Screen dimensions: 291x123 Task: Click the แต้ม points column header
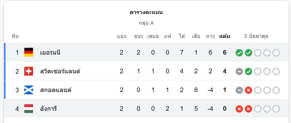click(x=224, y=36)
